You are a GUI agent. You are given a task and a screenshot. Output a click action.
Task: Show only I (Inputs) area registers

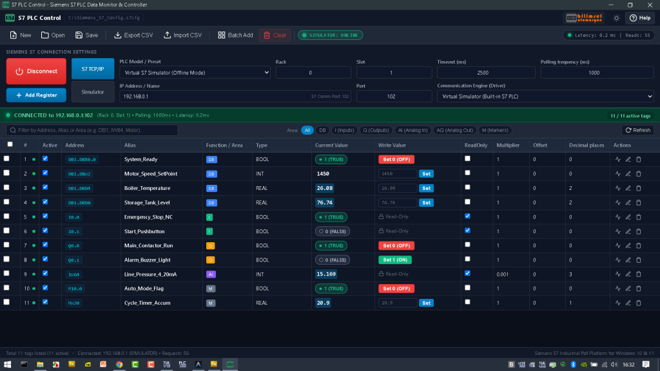coord(344,130)
